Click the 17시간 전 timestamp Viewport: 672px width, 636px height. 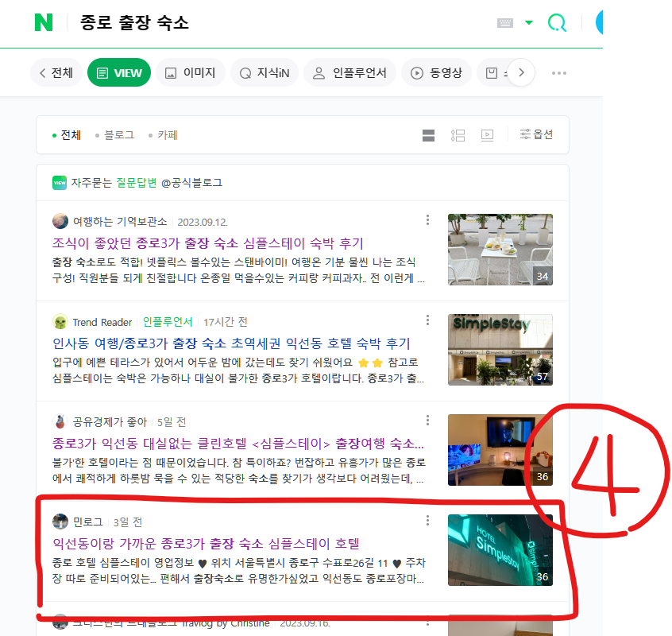tap(226, 322)
